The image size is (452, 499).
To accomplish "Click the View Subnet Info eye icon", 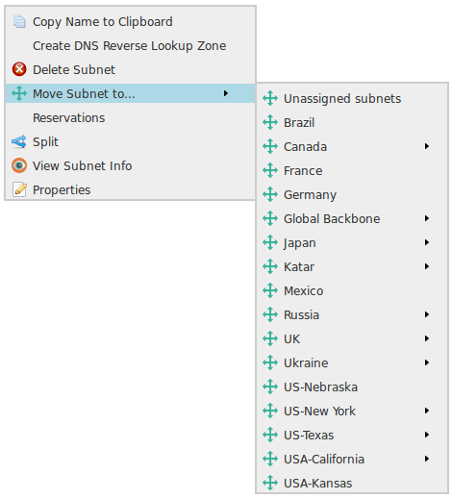I will click(x=19, y=165).
